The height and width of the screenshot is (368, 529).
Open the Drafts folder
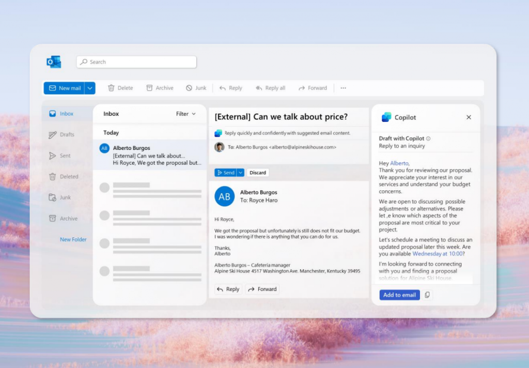click(61, 135)
